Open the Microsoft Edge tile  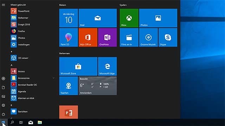pyautogui.click(x=108, y=66)
